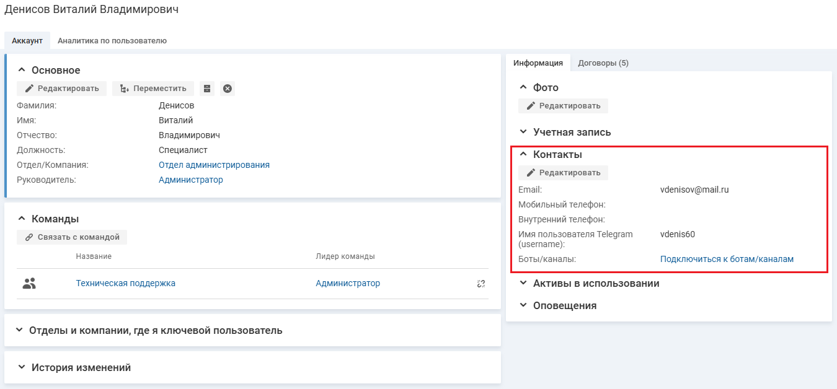Expand the Оповещения section
Image resolution: width=837 pixels, height=389 pixels.
pos(523,305)
